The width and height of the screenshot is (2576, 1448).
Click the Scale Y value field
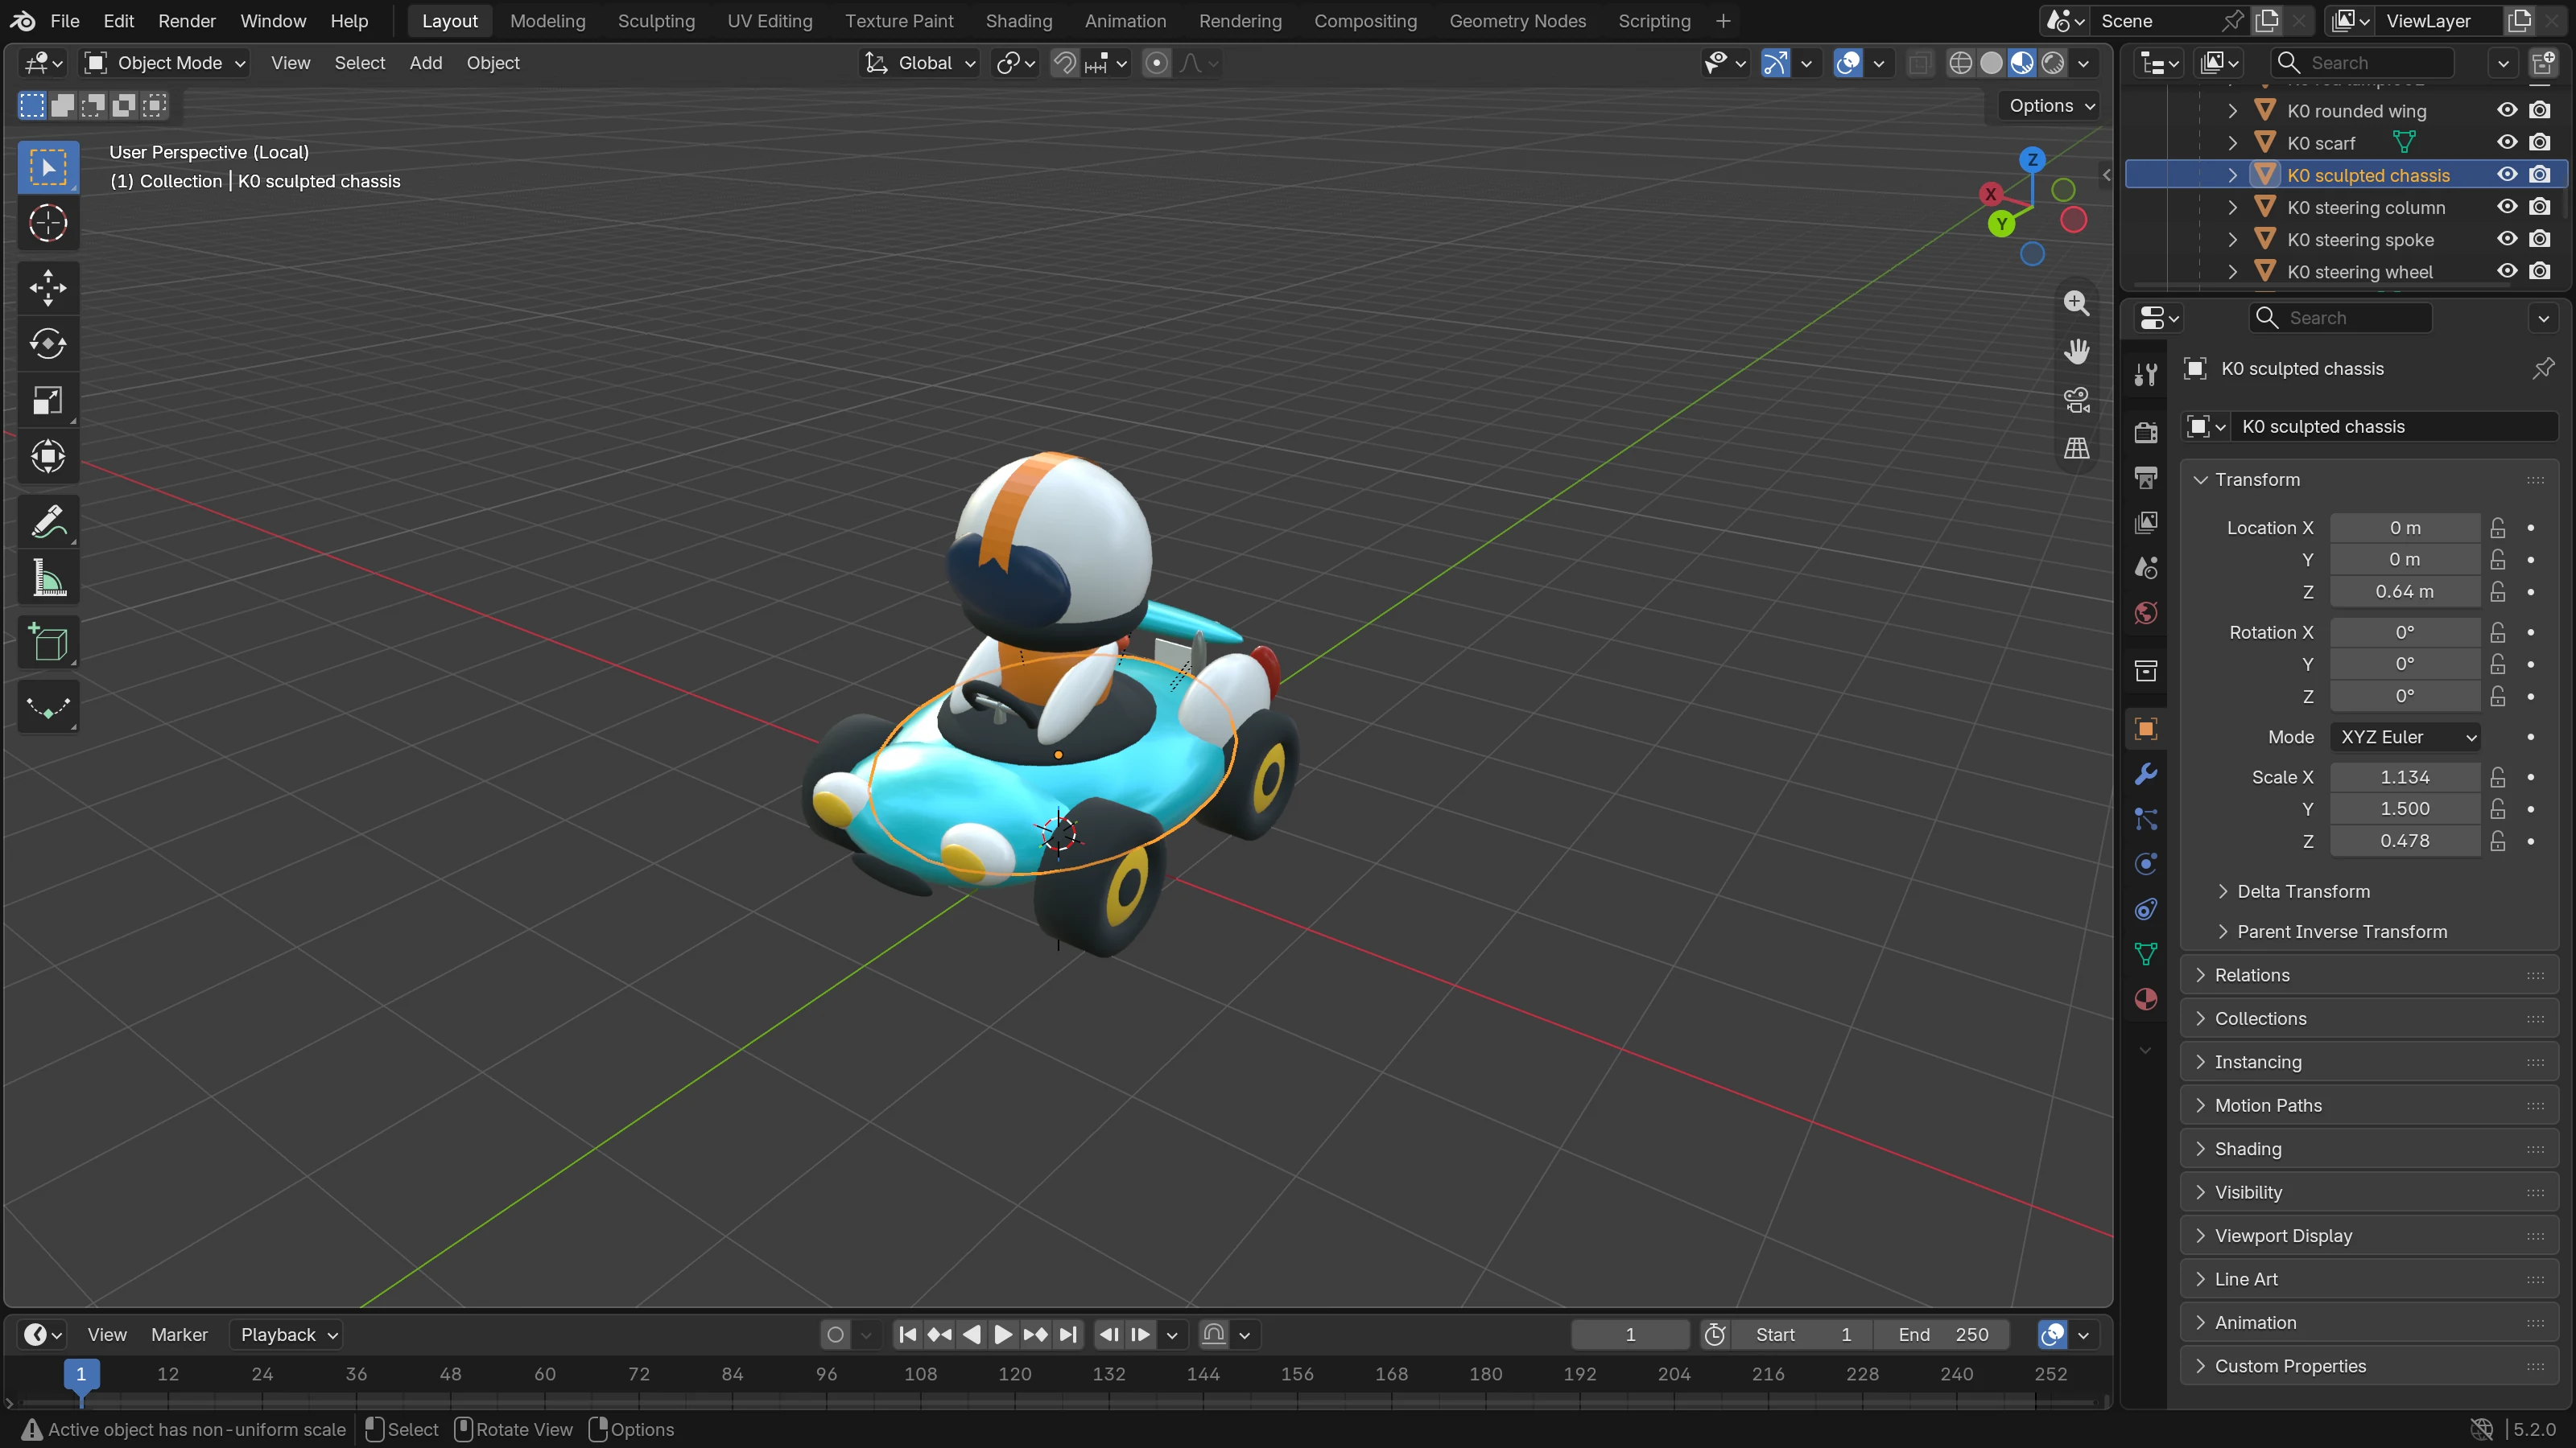pos(2405,808)
